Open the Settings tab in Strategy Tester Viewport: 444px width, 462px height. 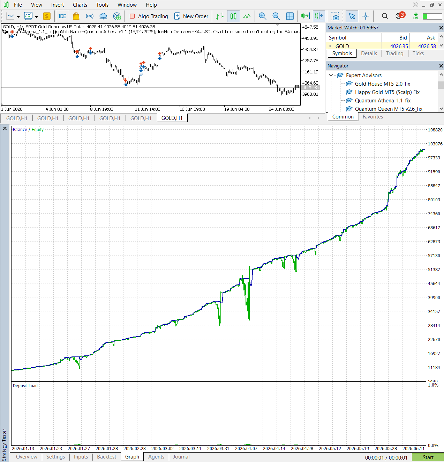pos(55,457)
